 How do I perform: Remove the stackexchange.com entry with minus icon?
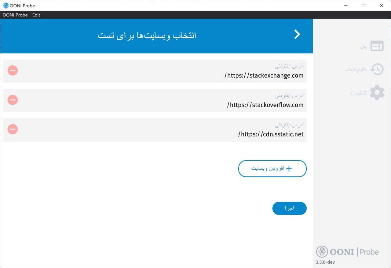pos(13,70)
